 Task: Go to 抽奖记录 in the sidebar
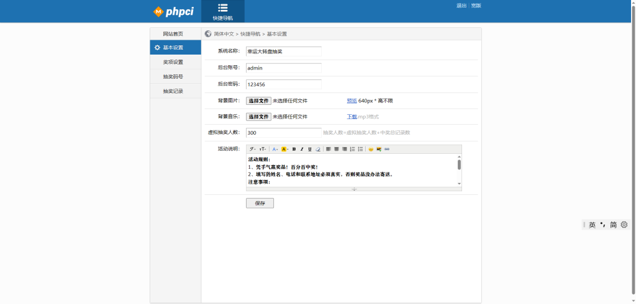click(173, 91)
